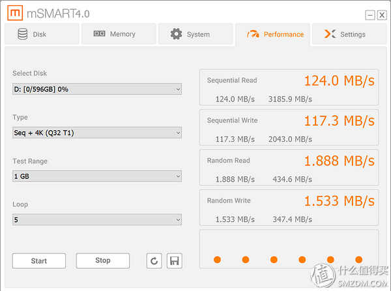Open the Settings tab

tap(349, 34)
